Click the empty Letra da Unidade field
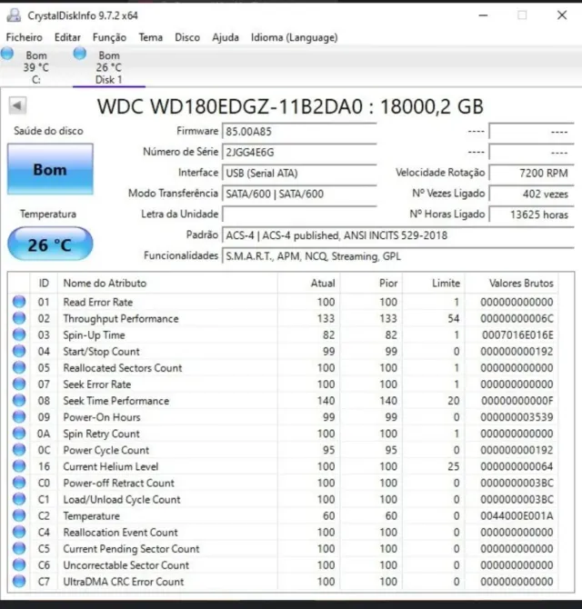This screenshot has height=609, width=582. [x=299, y=215]
